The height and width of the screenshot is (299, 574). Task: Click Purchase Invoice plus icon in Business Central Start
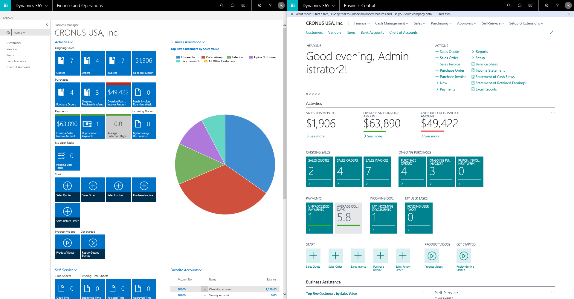coord(380,256)
